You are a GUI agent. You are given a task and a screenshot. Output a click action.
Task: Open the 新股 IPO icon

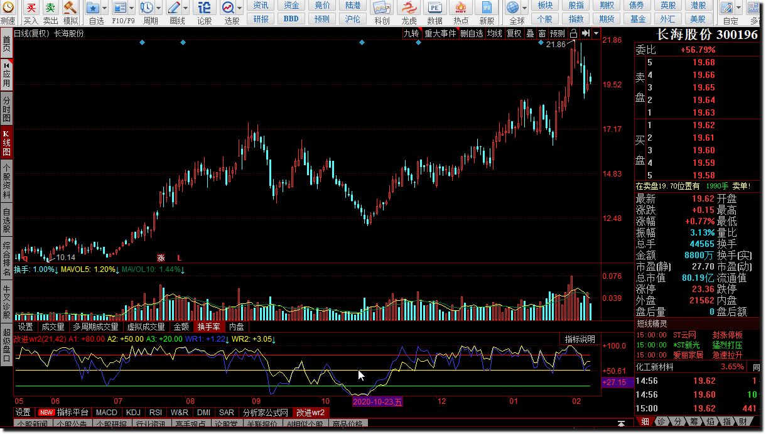click(487, 8)
